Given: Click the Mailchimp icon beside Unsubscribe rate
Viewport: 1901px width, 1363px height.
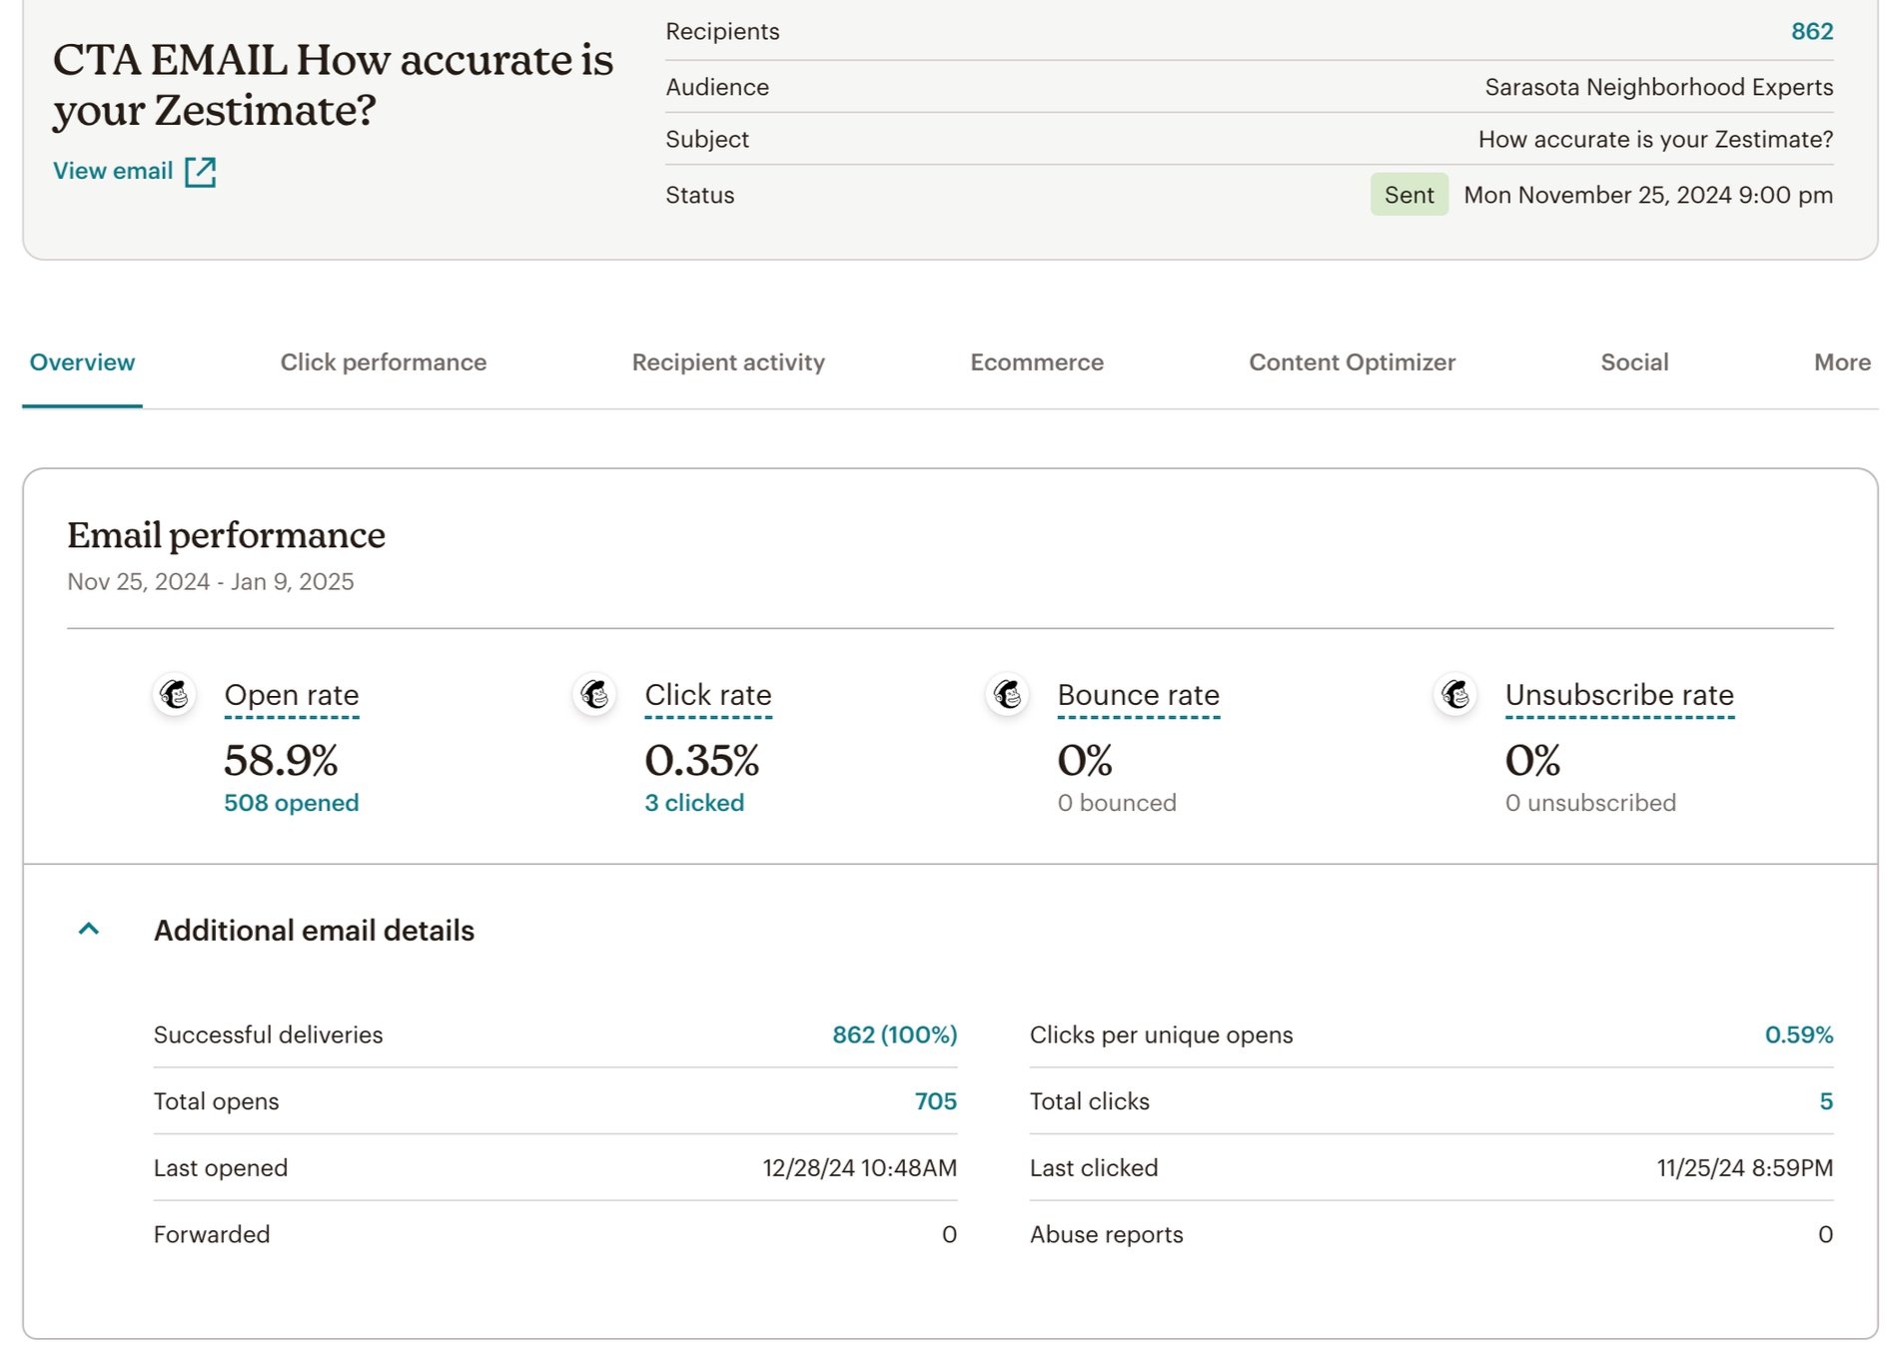Looking at the screenshot, I should tap(1455, 694).
